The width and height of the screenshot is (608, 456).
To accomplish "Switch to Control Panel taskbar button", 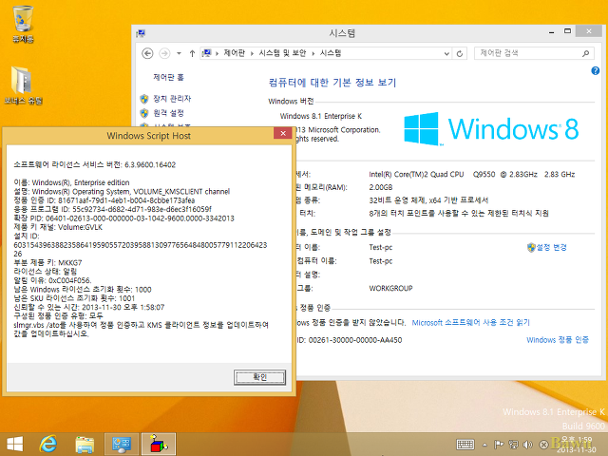I will [122, 445].
